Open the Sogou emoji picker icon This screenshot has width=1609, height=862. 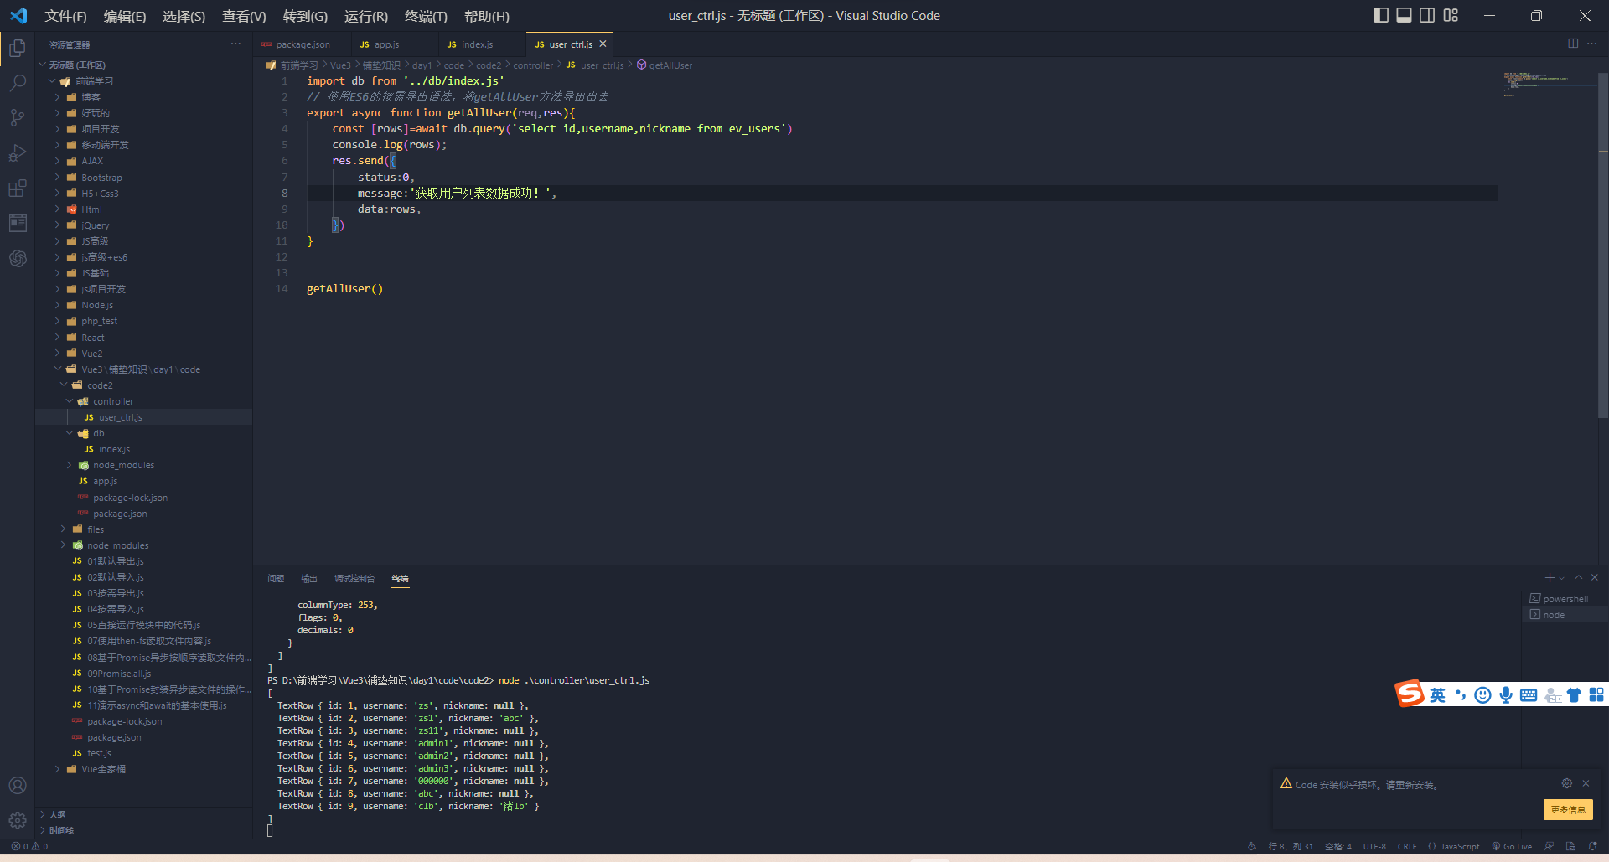[1482, 694]
